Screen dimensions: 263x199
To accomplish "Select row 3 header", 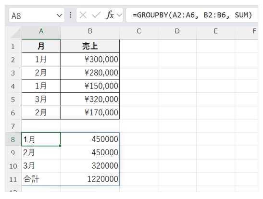I will pos(13,73).
